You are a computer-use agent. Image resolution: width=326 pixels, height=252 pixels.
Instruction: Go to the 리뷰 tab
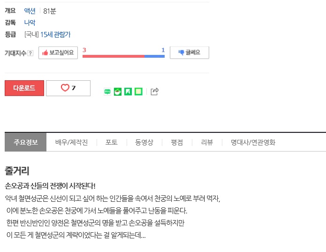(207, 143)
